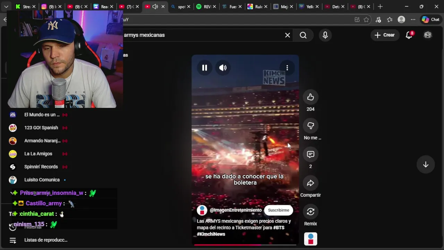
Task: Mute the Shorts video volume
Action: tap(223, 68)
